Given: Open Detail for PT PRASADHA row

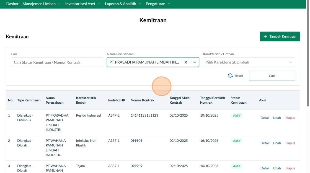Looking at the screenshot, I should pos(265,118).
